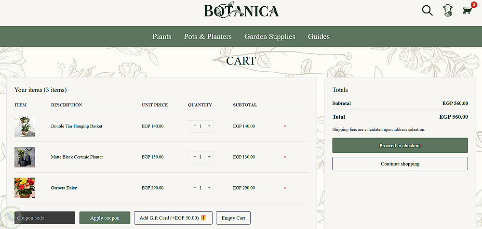Decrease quantity of Double Tier Hanging Basket
Screen dimensions: 482x229
195,126
